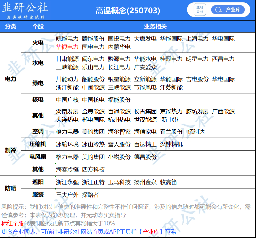Image resolution: width=256 pixels, height=238 pixels.
Task: Click 上海电力 stock name
Action: click(x=197, y=39)
